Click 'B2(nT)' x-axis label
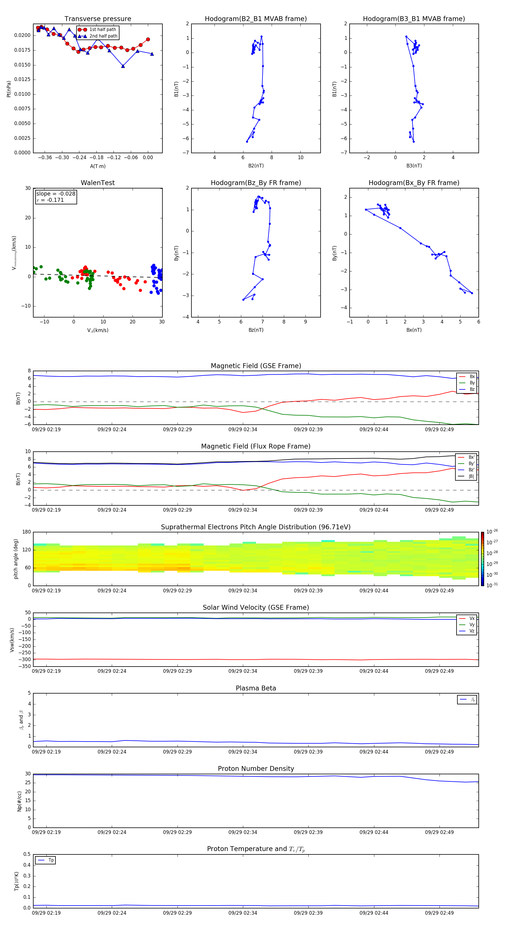 click(256, 166)
